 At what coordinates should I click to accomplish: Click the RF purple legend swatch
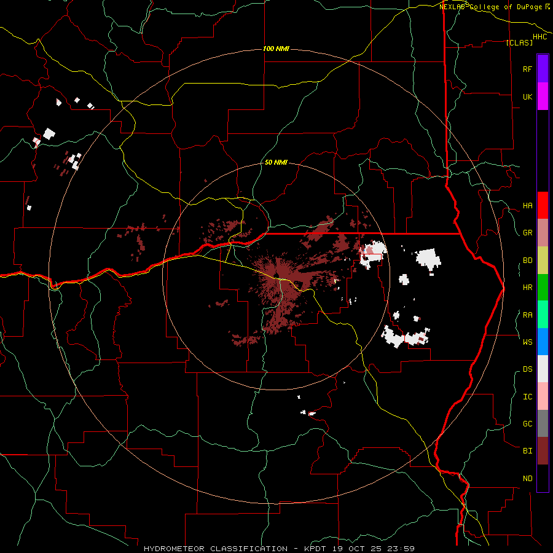click(x=543, y=69)
